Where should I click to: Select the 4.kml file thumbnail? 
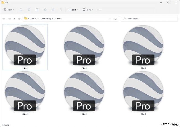(25, 91)
